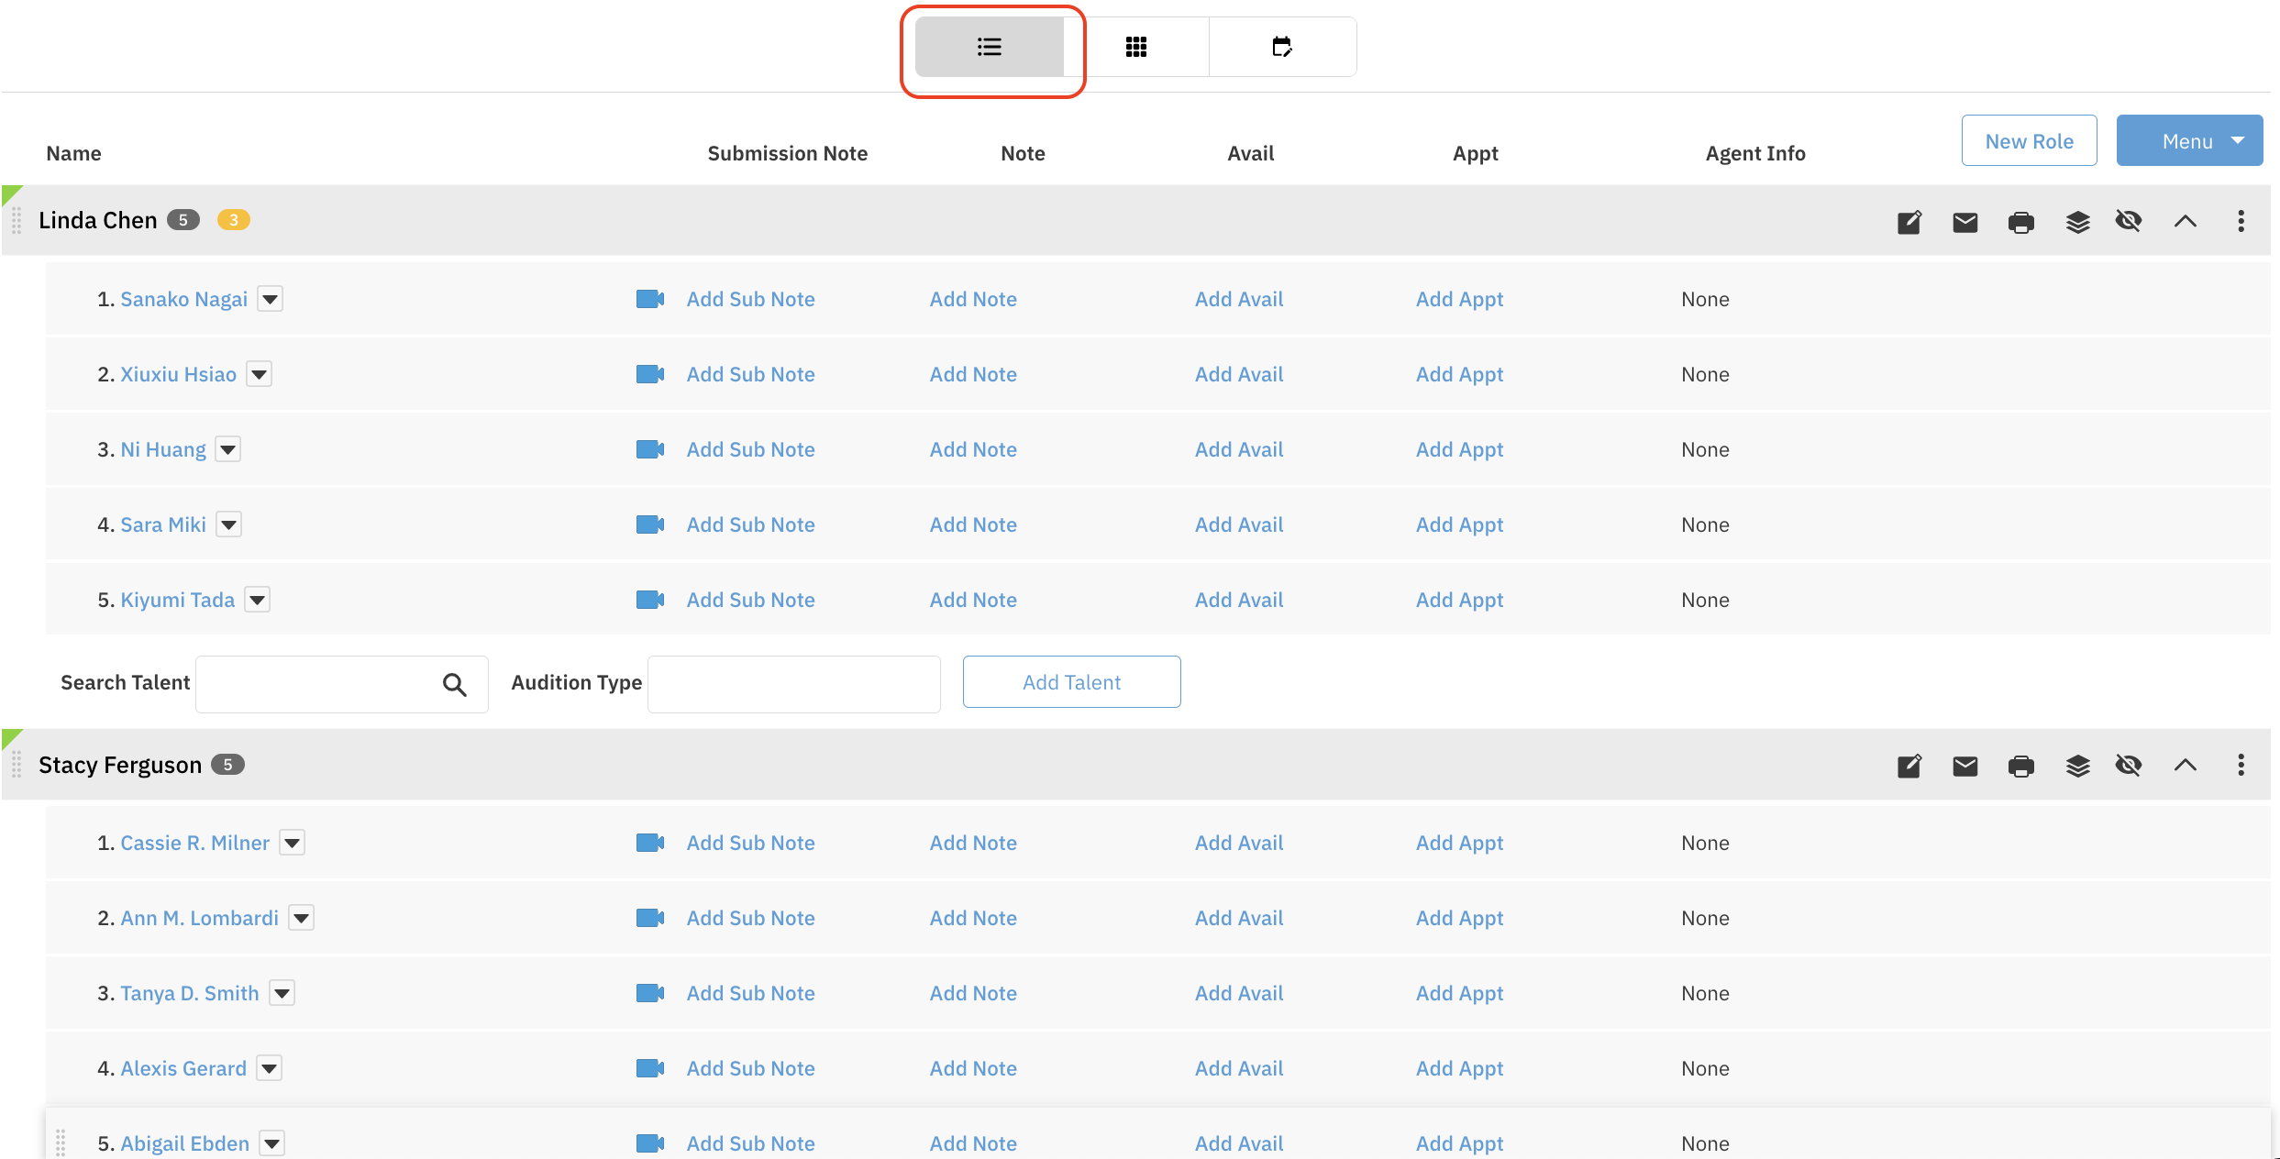Click the edit icon on Linda Chen row

pos(1909,221)
